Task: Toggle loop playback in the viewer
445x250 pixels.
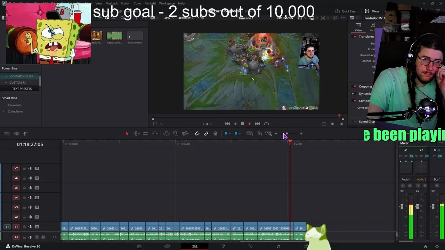Action: (x=266, y=124)
